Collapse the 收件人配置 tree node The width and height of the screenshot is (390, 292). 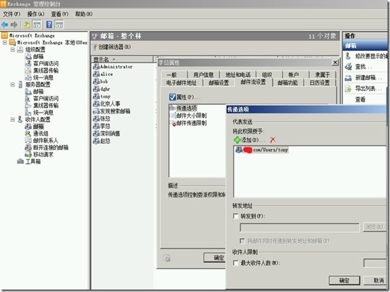tap(13, 120)
